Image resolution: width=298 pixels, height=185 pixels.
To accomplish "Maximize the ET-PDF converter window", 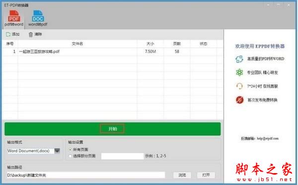I will point(279,5).
